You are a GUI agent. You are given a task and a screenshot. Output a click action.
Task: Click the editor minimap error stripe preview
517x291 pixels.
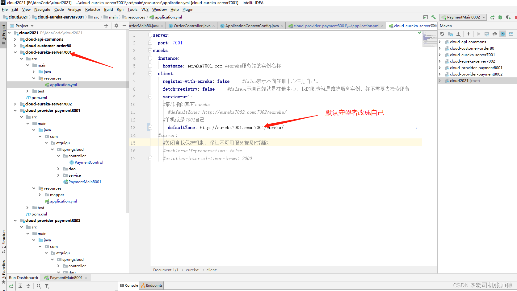pos(429,39)
